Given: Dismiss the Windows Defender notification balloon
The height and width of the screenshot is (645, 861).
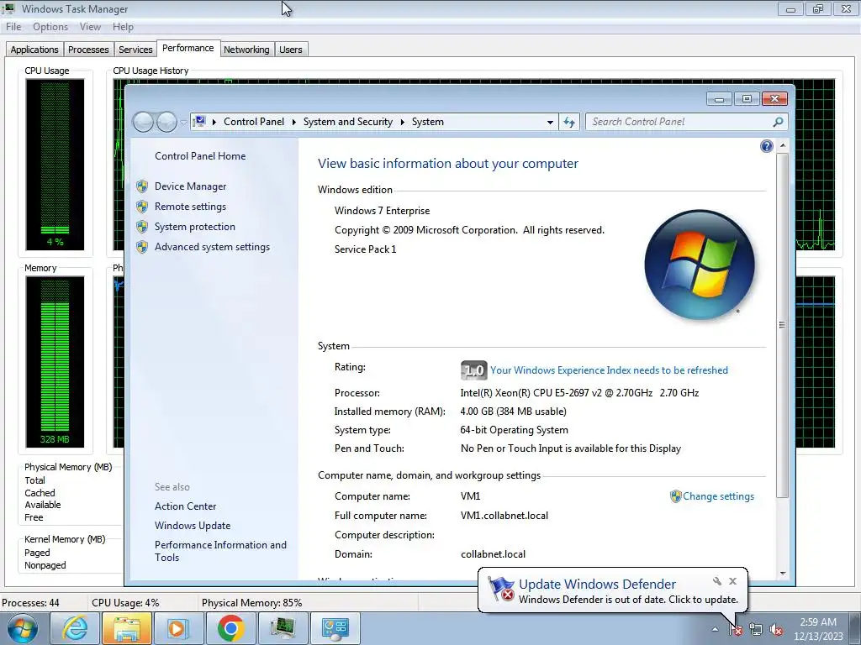Looking at the screenshot, I should [732, 581].
